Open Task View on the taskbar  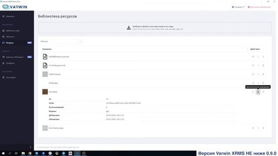(16, 153)
